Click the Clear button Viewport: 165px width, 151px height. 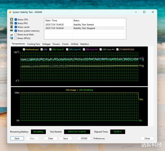point(50,138)
